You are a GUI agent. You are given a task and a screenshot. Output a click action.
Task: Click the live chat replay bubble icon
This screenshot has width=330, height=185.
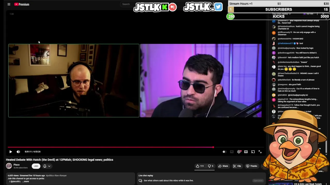point(140,180)
